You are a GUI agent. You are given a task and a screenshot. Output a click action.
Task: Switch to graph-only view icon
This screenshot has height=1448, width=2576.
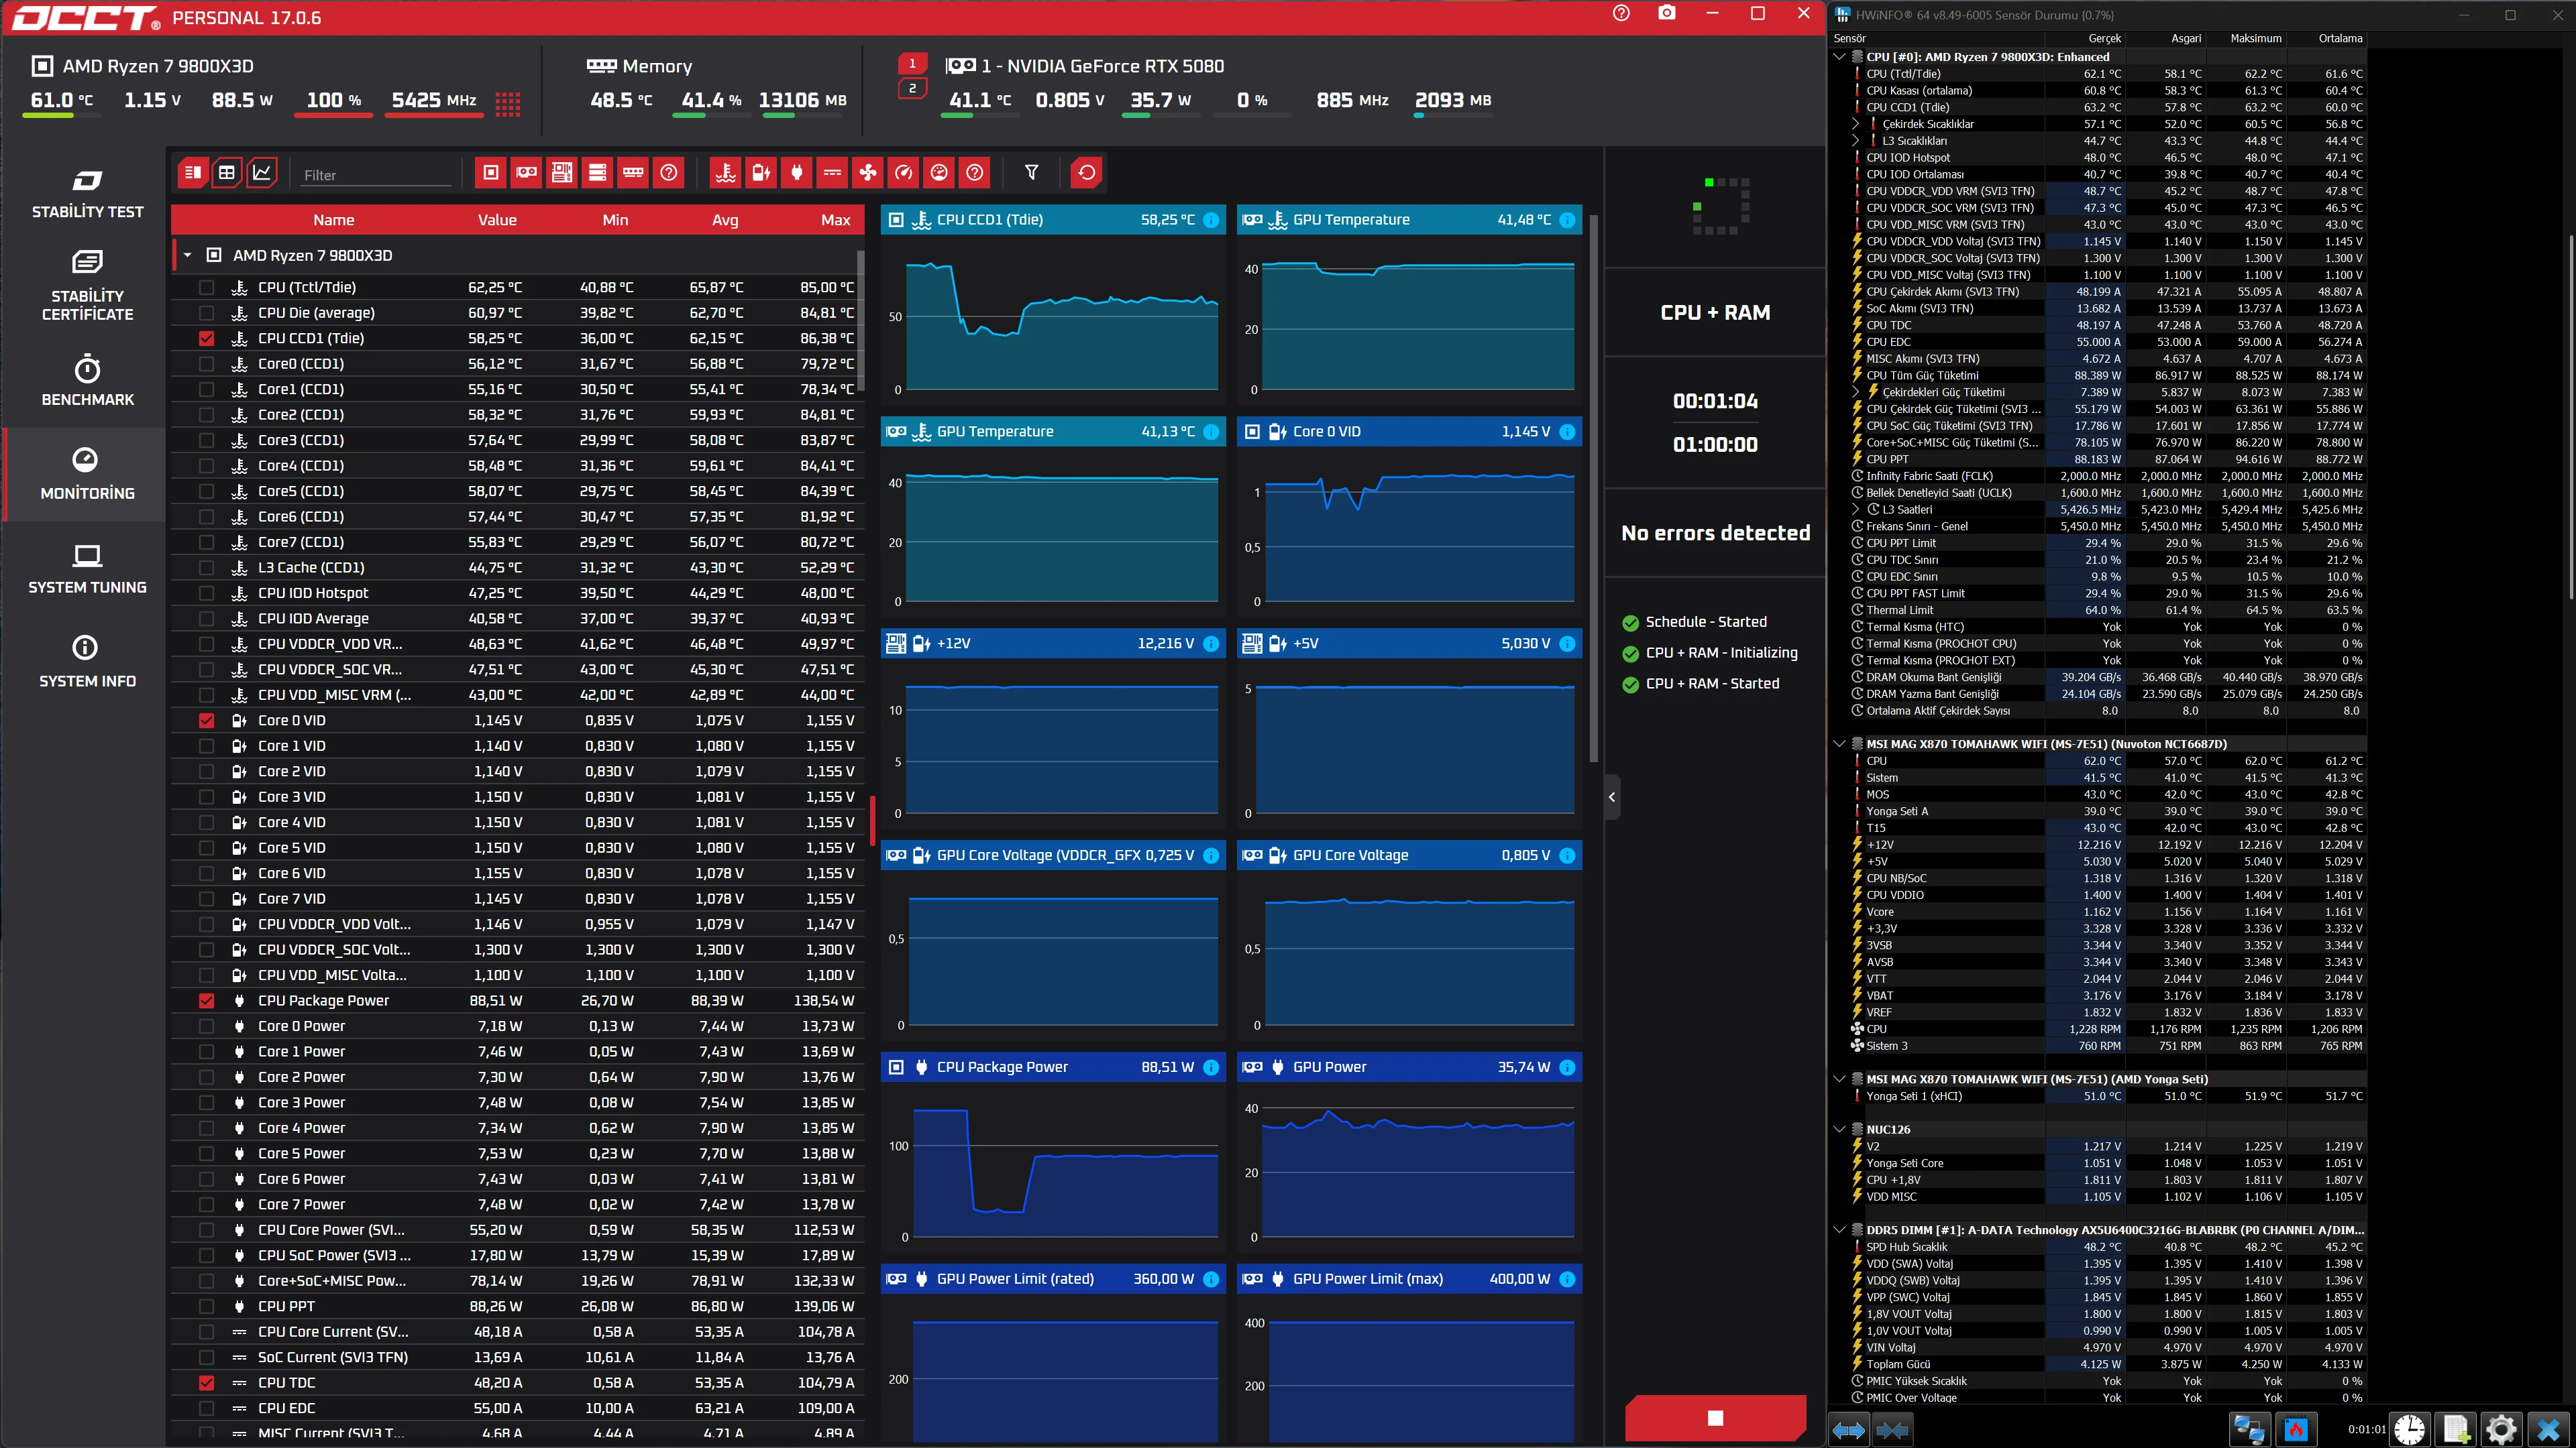click(x=262, y=173)
